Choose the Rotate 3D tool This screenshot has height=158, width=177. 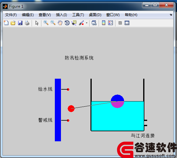(x=67, y=23)
